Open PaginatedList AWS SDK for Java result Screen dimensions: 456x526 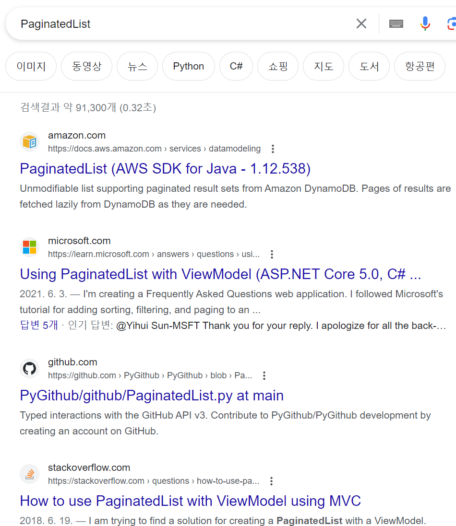click(x=165, y=169)
